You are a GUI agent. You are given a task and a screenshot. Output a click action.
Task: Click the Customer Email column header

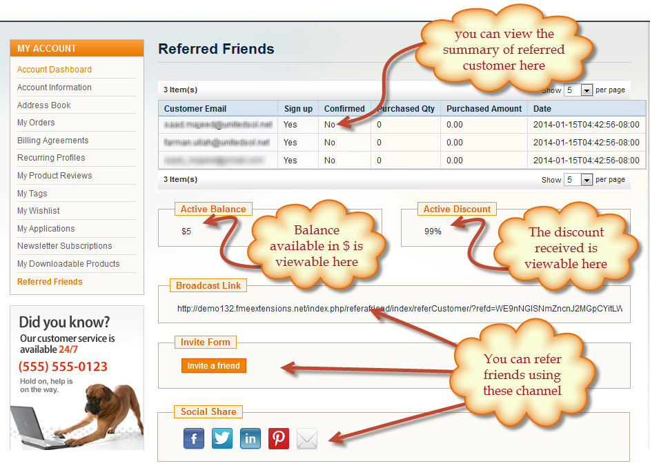pos(195,109)
